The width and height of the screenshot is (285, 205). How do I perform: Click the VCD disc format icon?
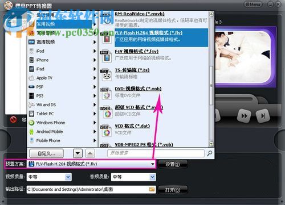106,131
